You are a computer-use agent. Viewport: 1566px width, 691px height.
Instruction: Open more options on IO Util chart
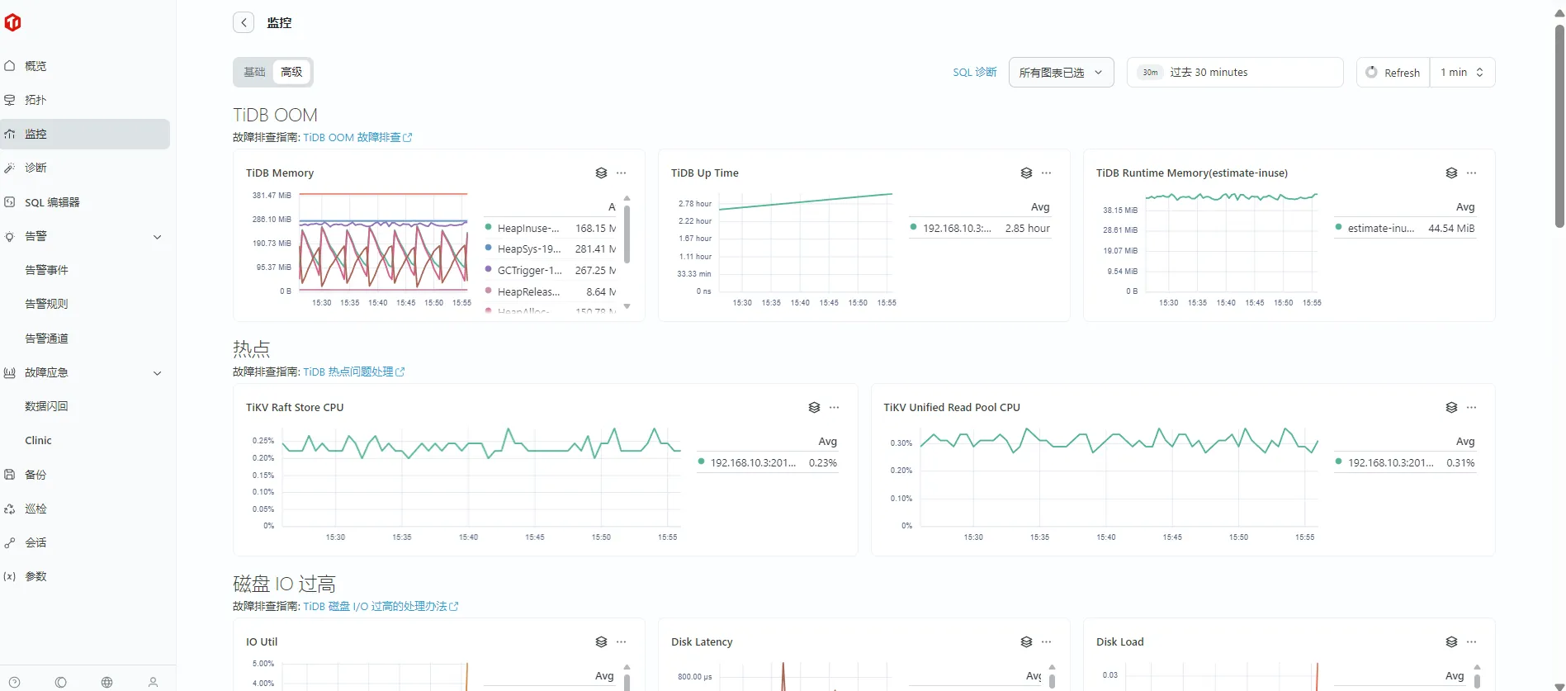(622, 641)
